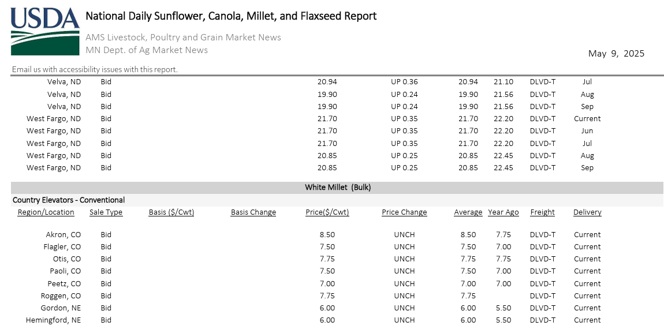The width and height of the screenshot is (664, 333).
Task: Click the report title text
Action: [231, 16]
